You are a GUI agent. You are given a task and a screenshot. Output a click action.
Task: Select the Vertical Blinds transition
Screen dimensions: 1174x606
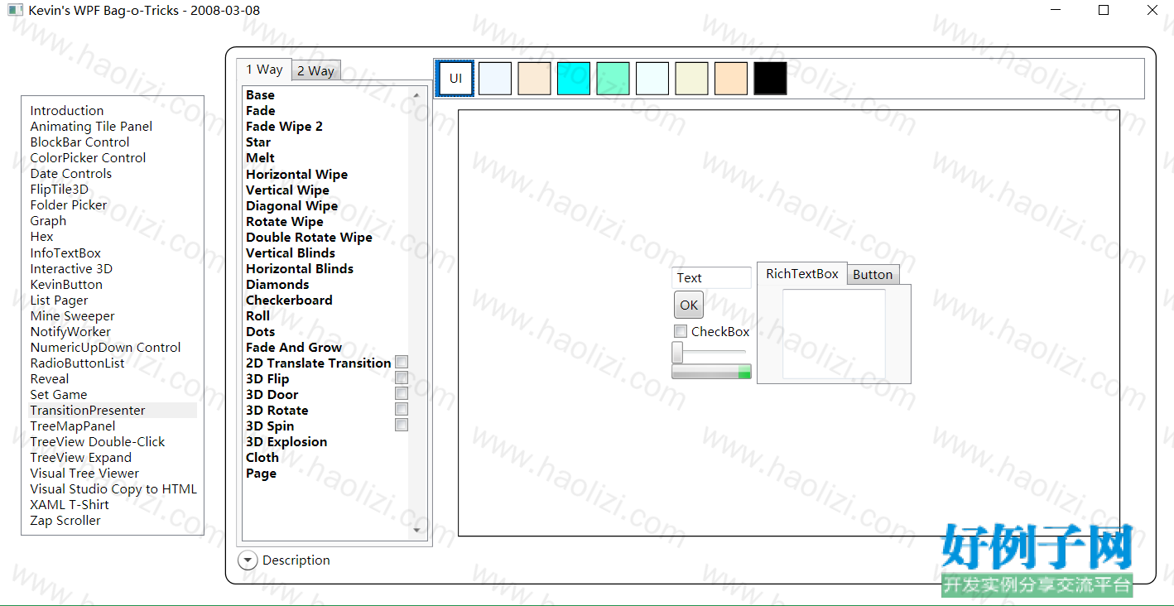291,253
